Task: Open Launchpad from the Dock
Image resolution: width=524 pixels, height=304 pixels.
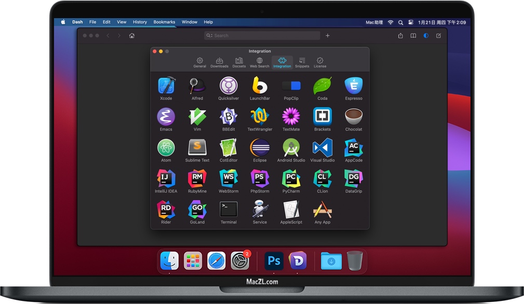Action: pos(193,260)
